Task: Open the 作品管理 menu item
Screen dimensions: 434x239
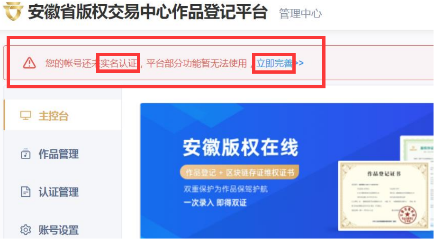Action: 63,154
